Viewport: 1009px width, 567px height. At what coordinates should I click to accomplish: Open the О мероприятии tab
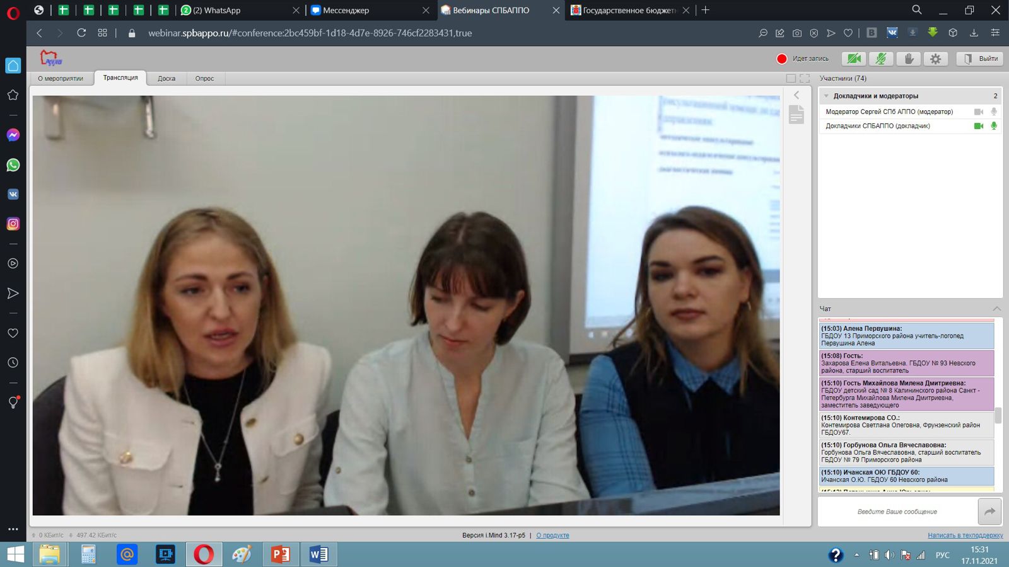(x=61, y=79)
